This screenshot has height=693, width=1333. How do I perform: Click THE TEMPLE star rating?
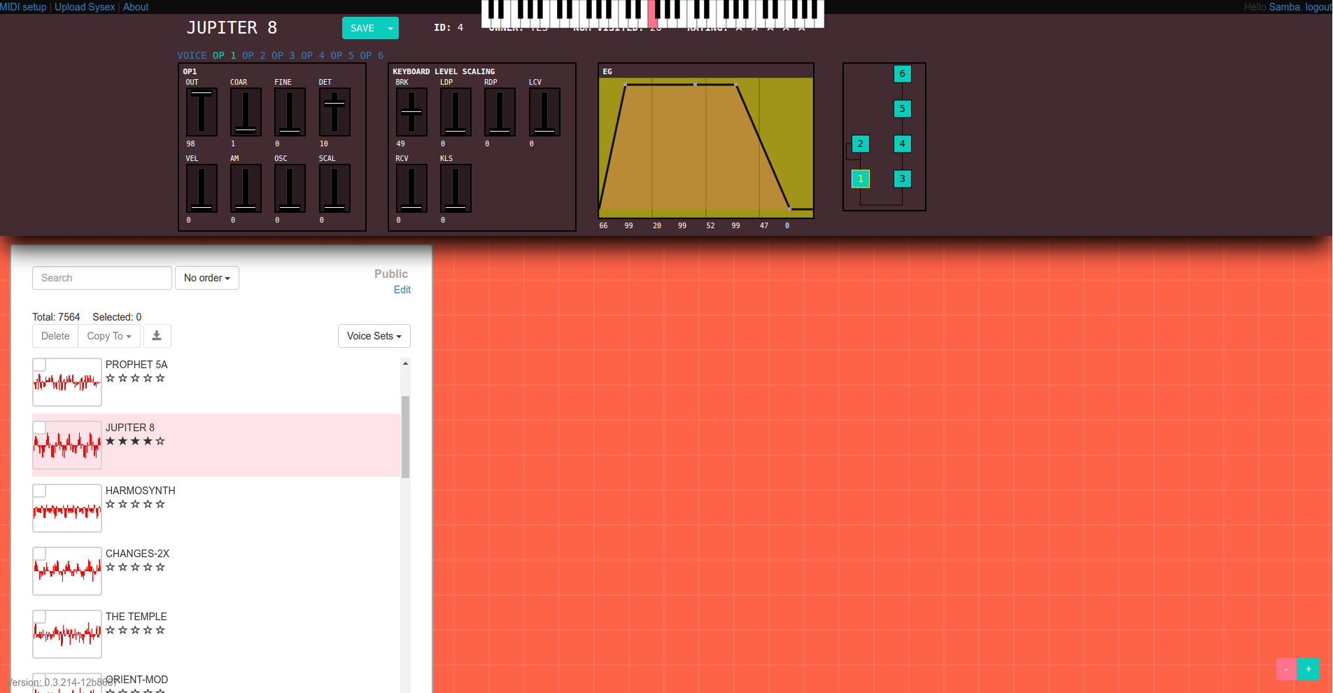135,630
